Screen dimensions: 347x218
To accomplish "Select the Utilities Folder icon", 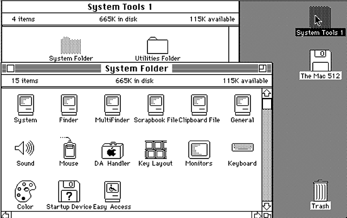I will pos(157,45).
